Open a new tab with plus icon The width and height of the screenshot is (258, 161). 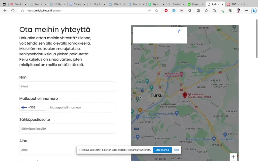(248, 4)
